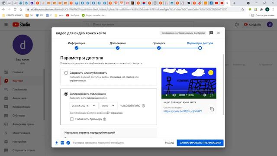Click the channel search field
This screenshot has width=277, height=156.
coord(138,24)
